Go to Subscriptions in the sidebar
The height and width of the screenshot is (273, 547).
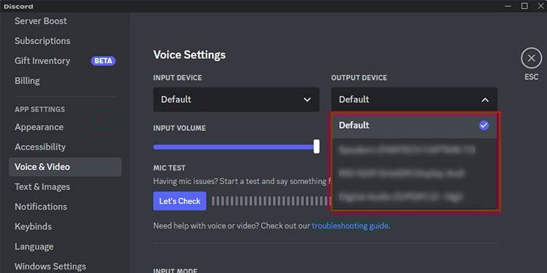tap(42, 41)
